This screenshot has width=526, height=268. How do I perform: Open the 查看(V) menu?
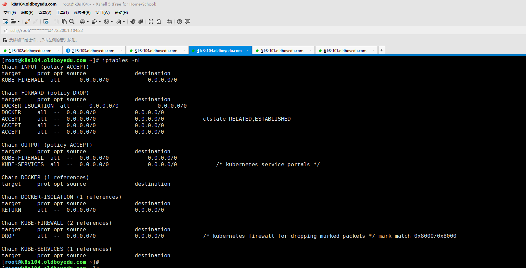[x=45, y=13]
